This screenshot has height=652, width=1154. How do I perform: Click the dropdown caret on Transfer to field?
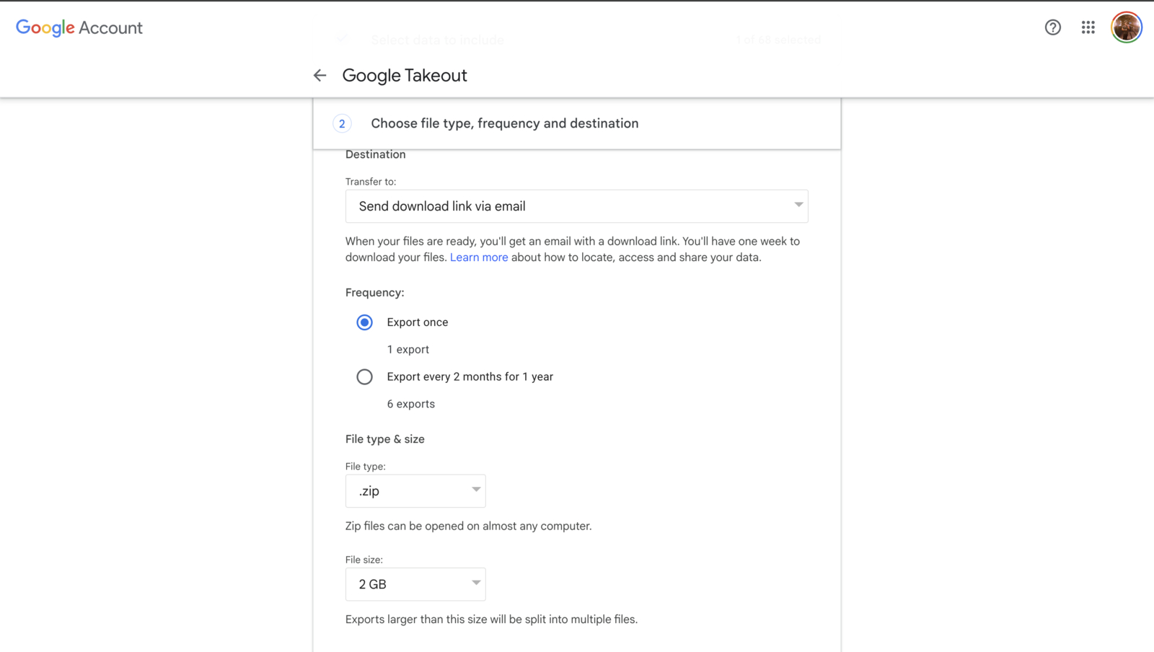click(798, 206)
